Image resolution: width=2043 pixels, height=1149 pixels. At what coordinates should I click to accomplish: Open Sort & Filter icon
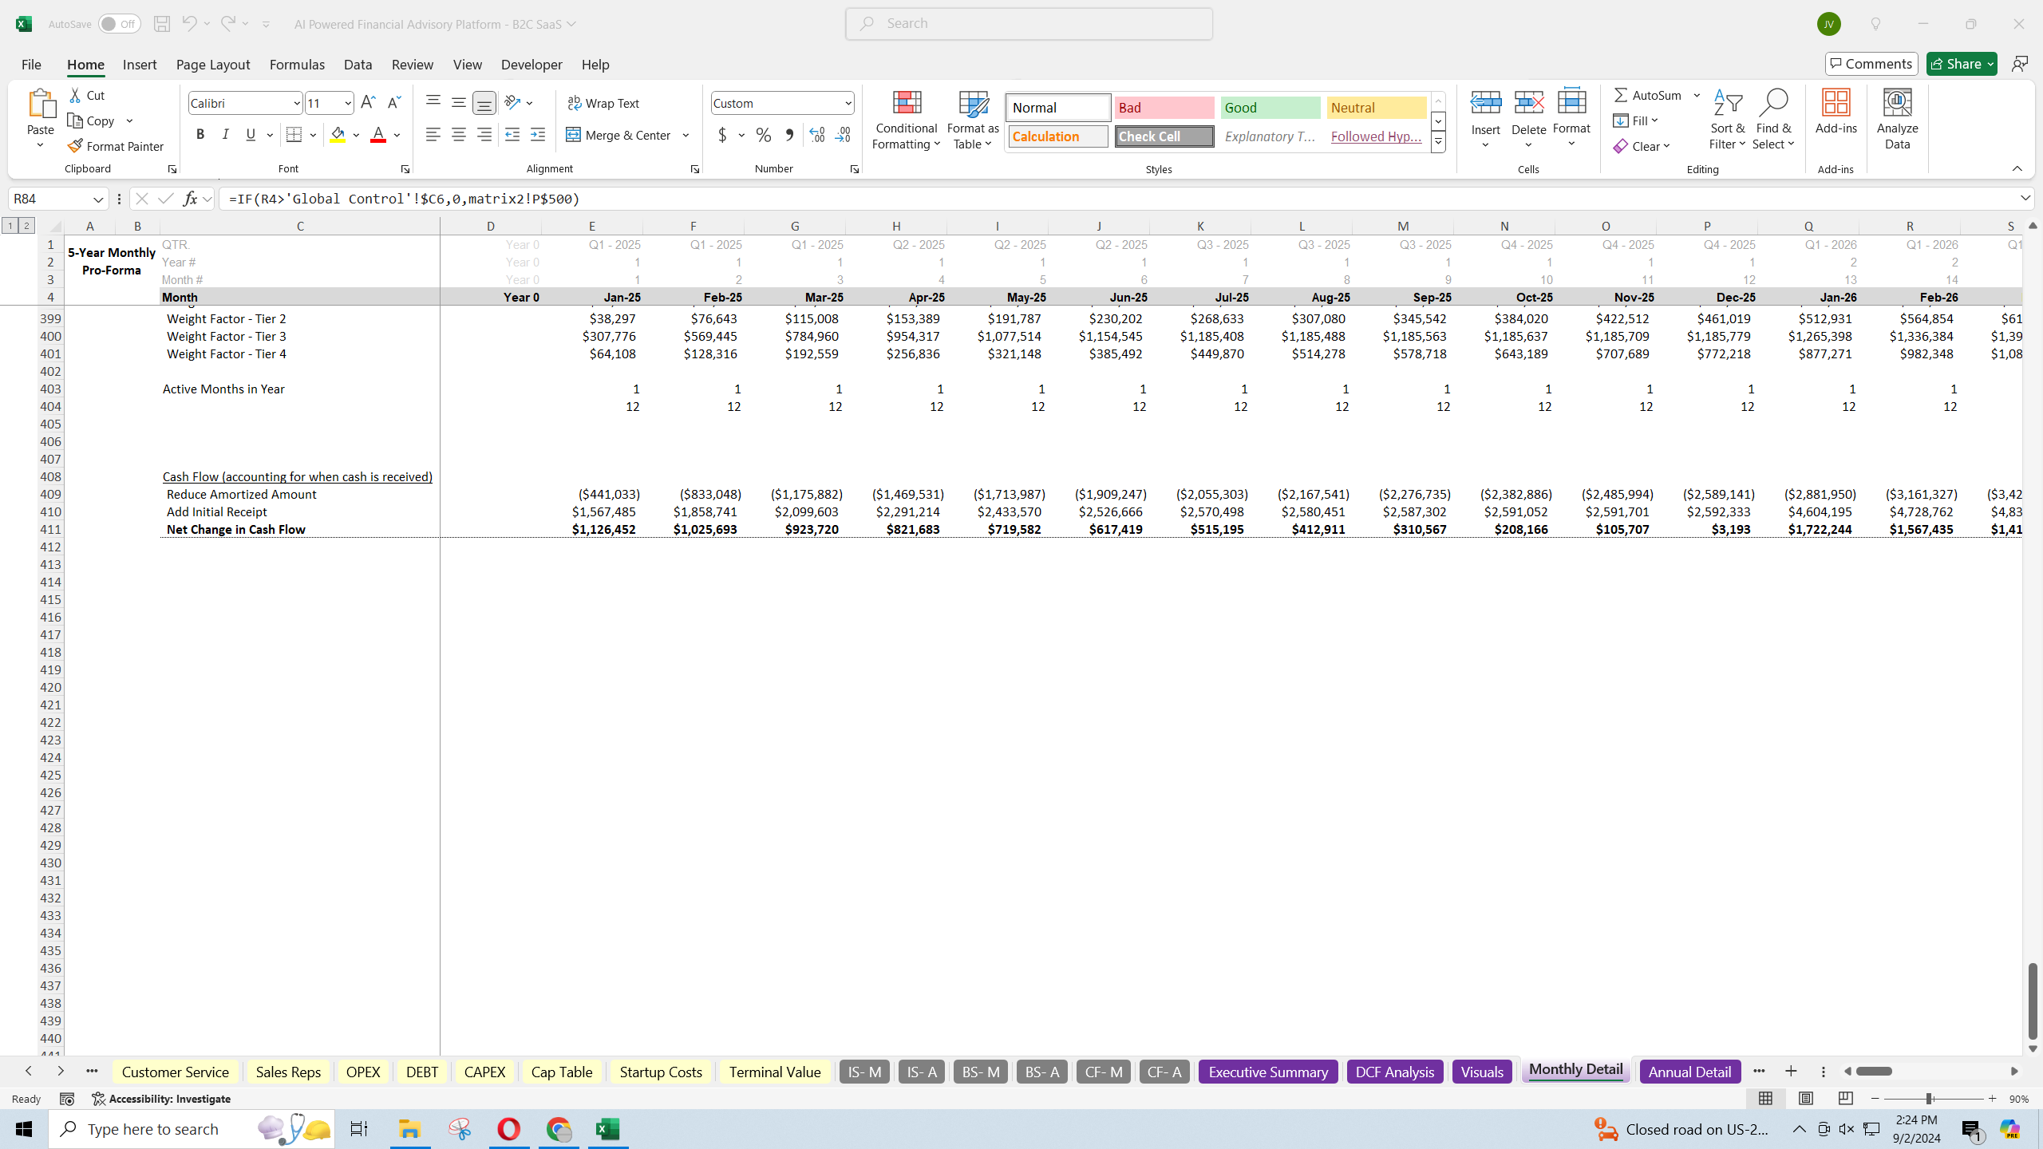(x=1728, y=120)
